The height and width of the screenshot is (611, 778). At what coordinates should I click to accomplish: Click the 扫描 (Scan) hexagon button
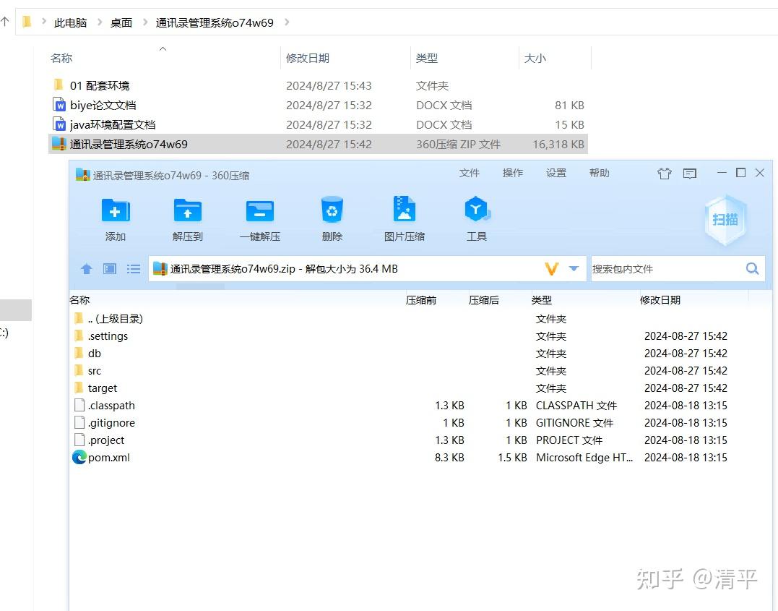click(x=725, y=220)
